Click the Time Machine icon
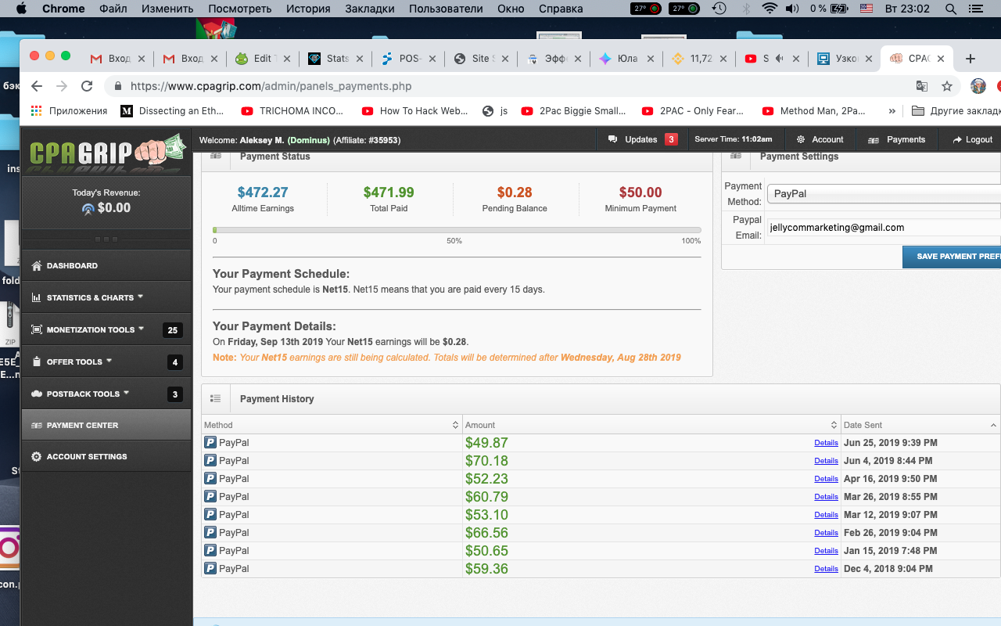Viewport: 1001px width, 626px height. coord(719,9)
